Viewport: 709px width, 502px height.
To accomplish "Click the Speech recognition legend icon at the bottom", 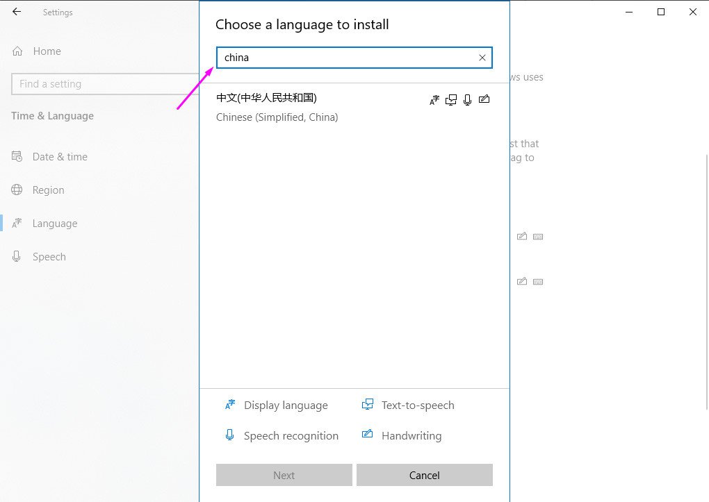I will point(229,435).
